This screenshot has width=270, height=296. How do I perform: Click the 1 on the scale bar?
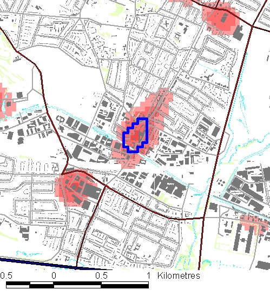pyautogui.click(x=149, y=276)
